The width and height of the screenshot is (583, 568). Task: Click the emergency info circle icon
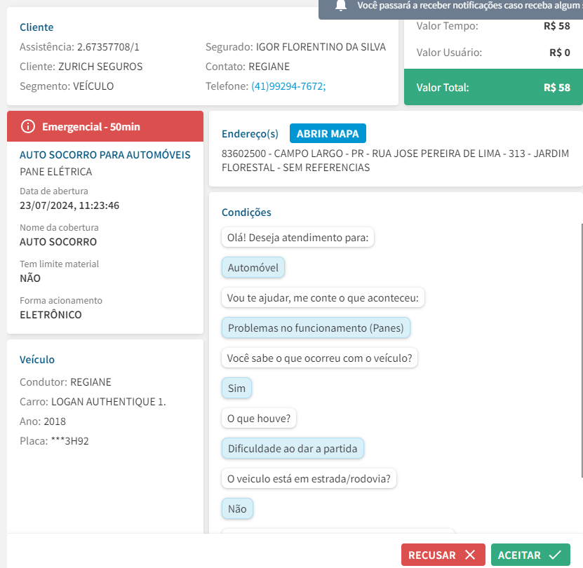click(x=28, y=126)
